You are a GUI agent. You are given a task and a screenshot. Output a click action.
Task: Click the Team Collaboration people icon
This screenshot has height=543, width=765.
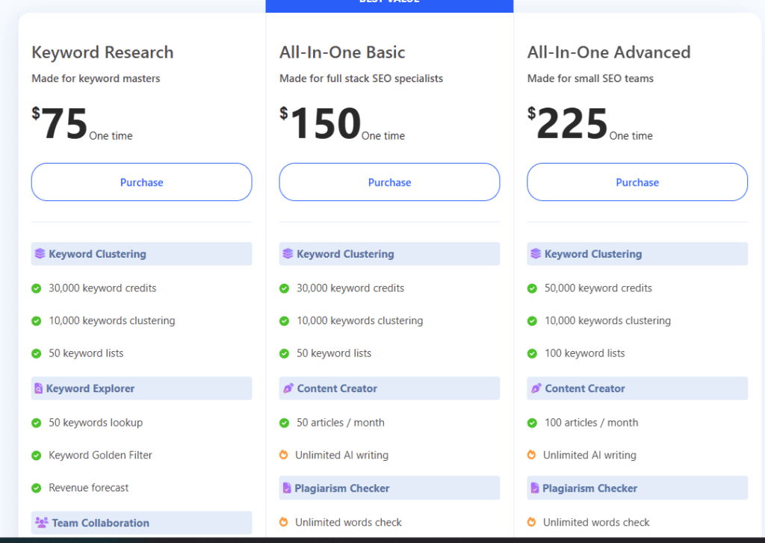pyautogui.click(x=41, y=523)
